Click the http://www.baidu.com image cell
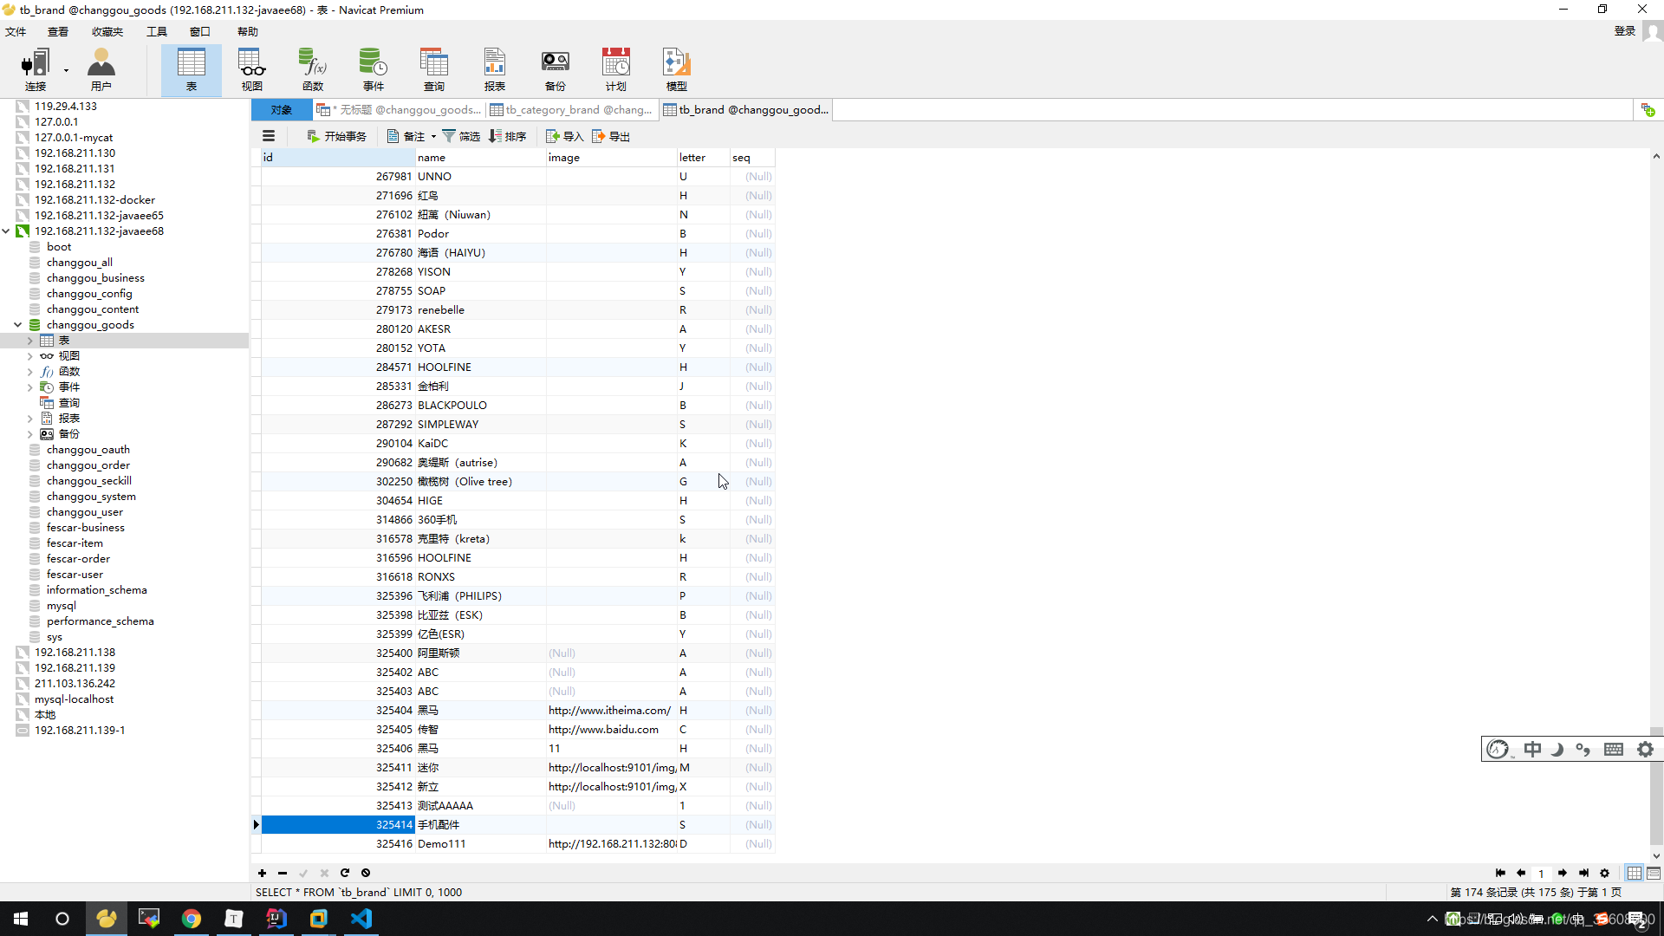1664x936 pixels. (x=611, y=730)
